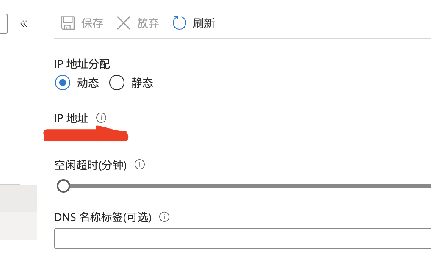Screen dimensions: 431x271
Task: Click info icon beside 空闲超时(分钟)
Action: tap(140, 164)
